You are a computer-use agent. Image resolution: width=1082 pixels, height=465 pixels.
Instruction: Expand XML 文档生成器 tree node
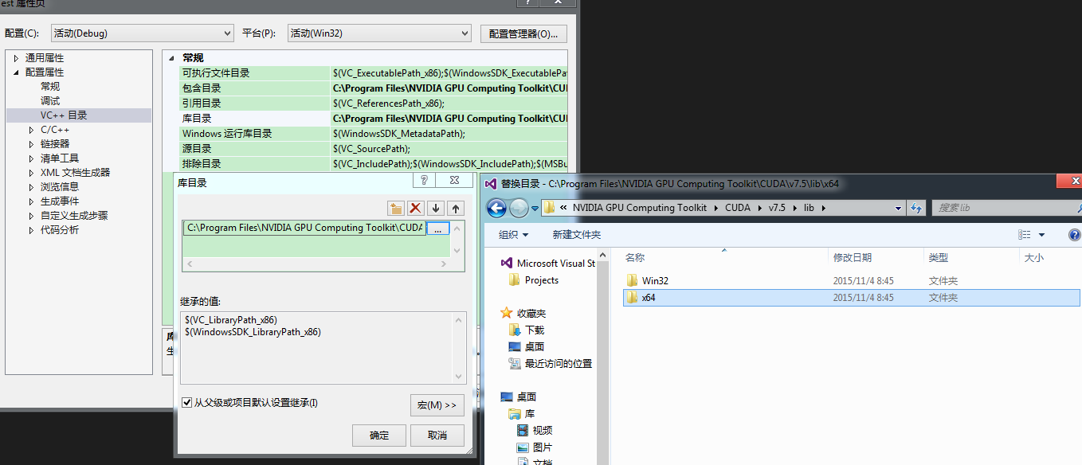[32, 173]
